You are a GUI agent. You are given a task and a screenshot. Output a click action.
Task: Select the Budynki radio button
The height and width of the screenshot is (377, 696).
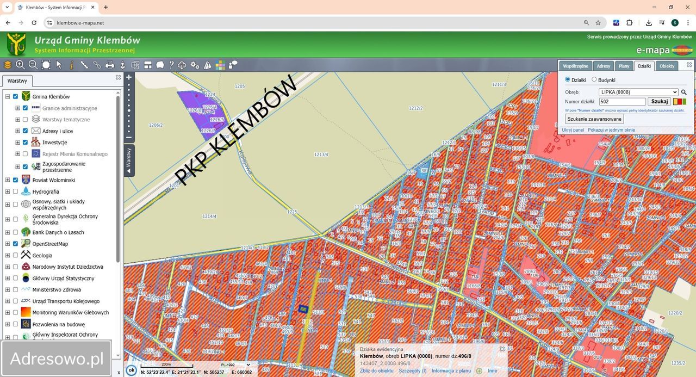[x=594, y=80]
